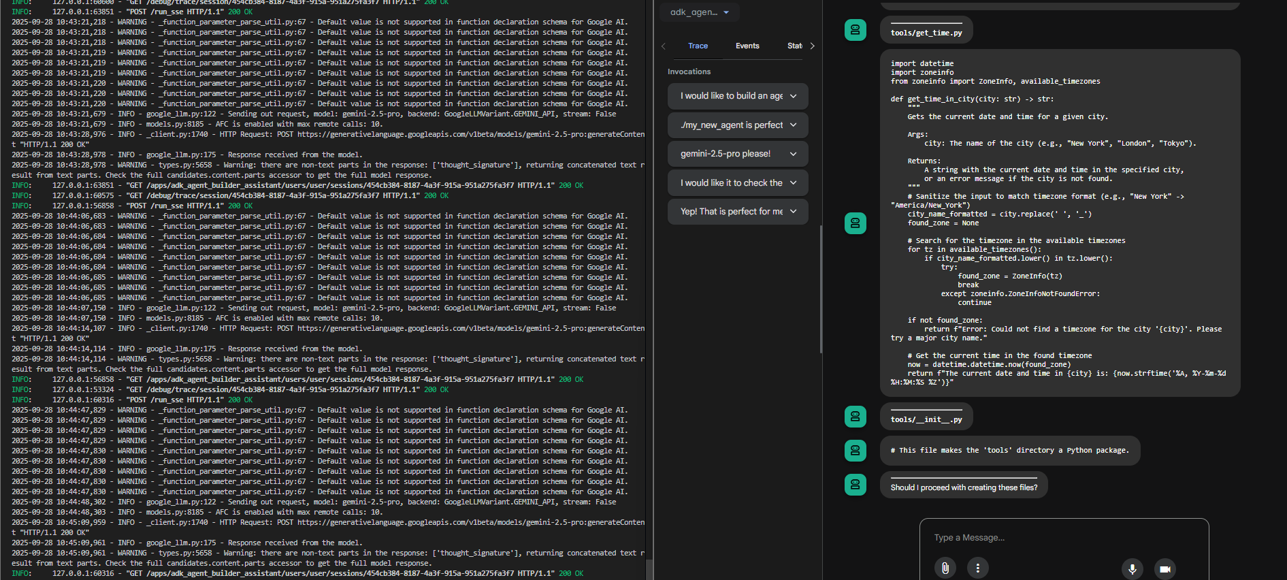Expand 'gemini-2.5-pro please!' invocation
Screen dimensions: 1287x580
pos(738,154)
